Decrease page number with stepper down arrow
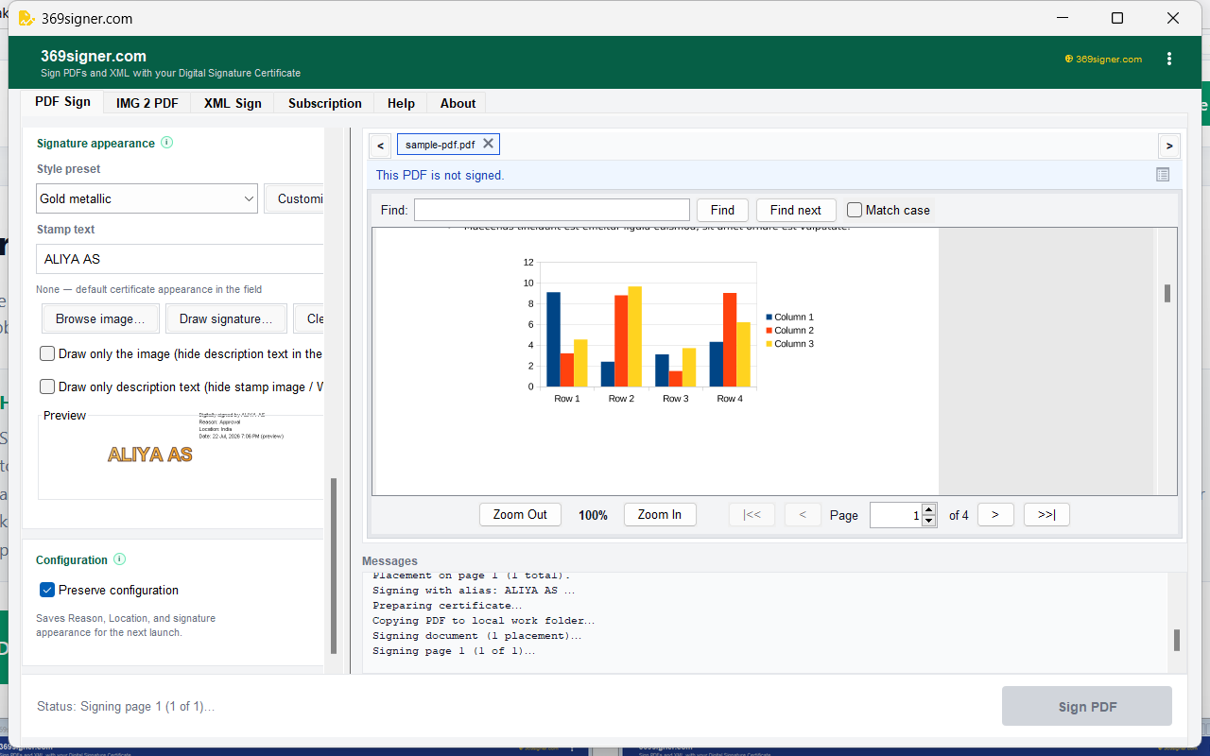The height and width of the screenshot is (756, 1210). (928, 521)
